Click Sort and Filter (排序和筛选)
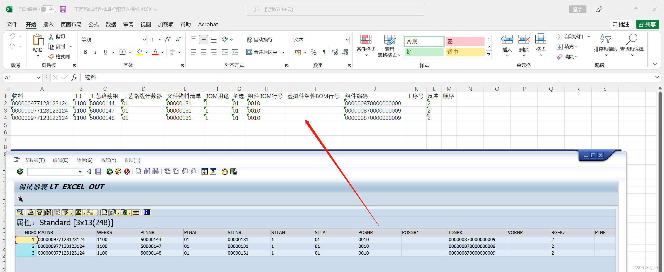The height and width of the screenshot is (272, 664). (x=606, y=45)
